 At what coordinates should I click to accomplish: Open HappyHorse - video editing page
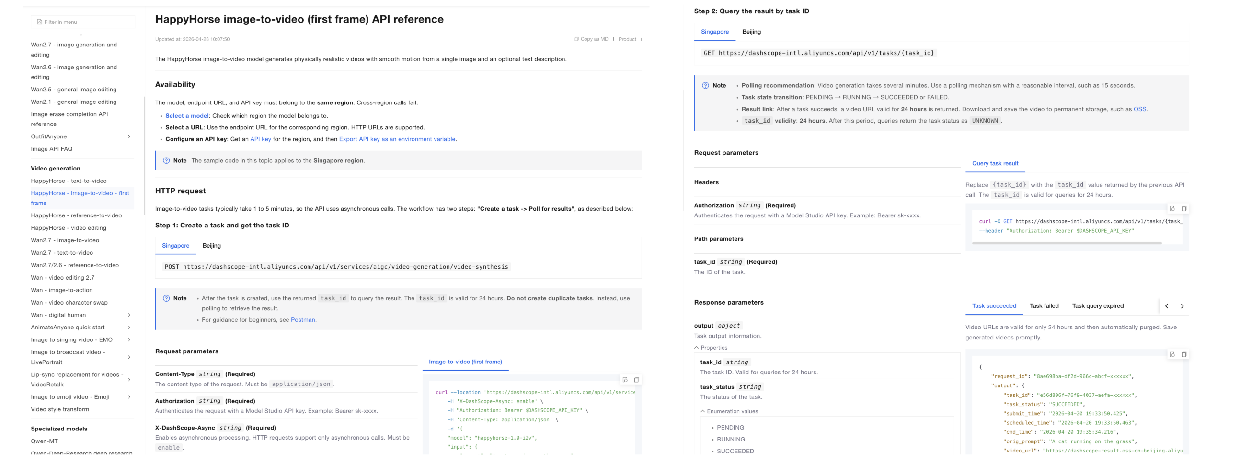[69, 228]
